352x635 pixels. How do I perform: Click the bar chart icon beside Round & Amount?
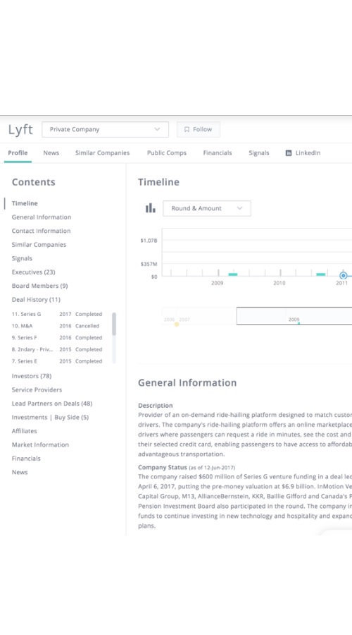tap(151, 208)
